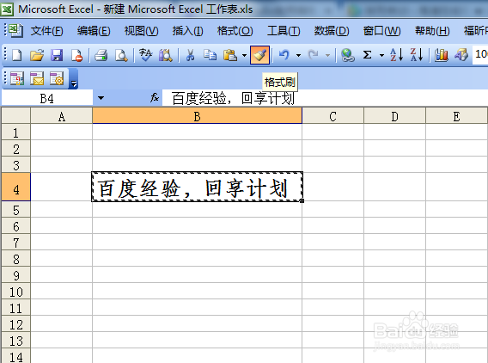This screenshot has height=363, width=488.
Task: Click the first icon in the second toolbar
Action: [x=17, y=78]
